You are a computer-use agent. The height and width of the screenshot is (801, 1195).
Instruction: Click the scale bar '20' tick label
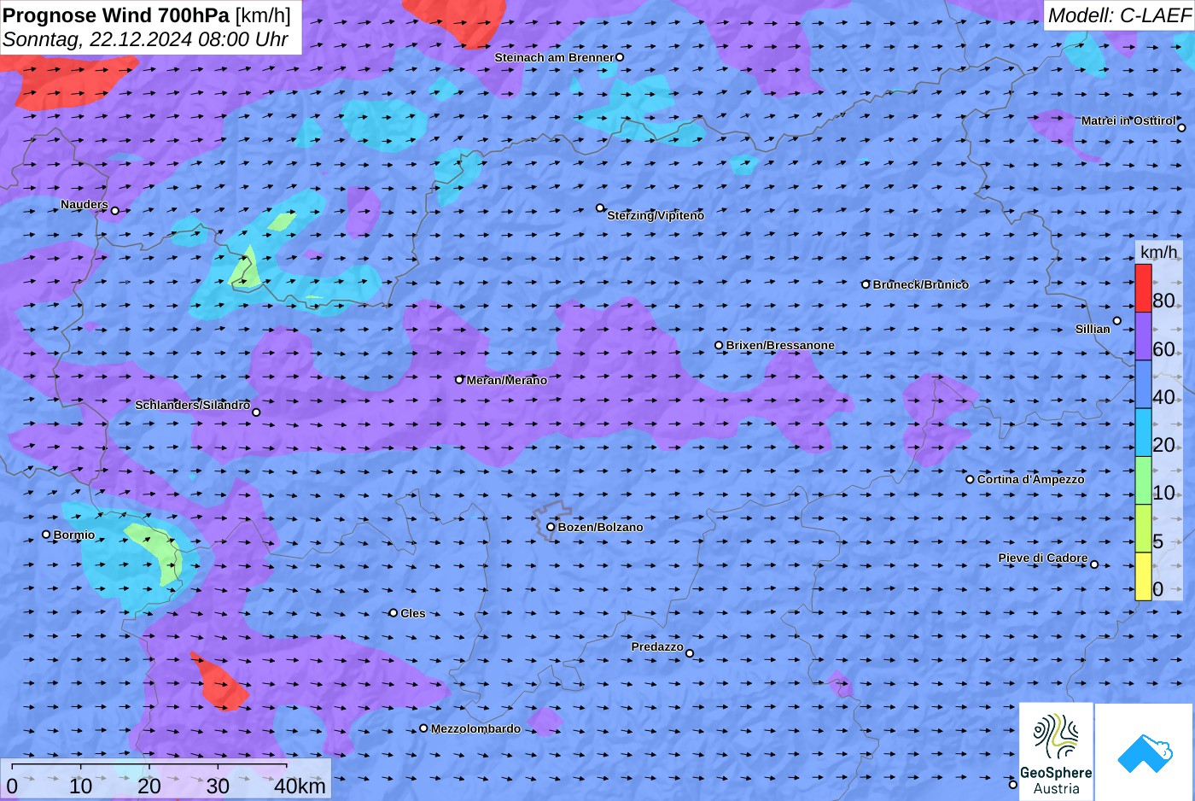[149, 786]
